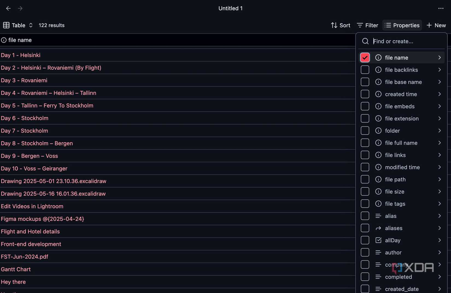The height and width of the screenshot is (293, 451).
Task: Enable the created time property checkbox
Action: tap(365, 94)
